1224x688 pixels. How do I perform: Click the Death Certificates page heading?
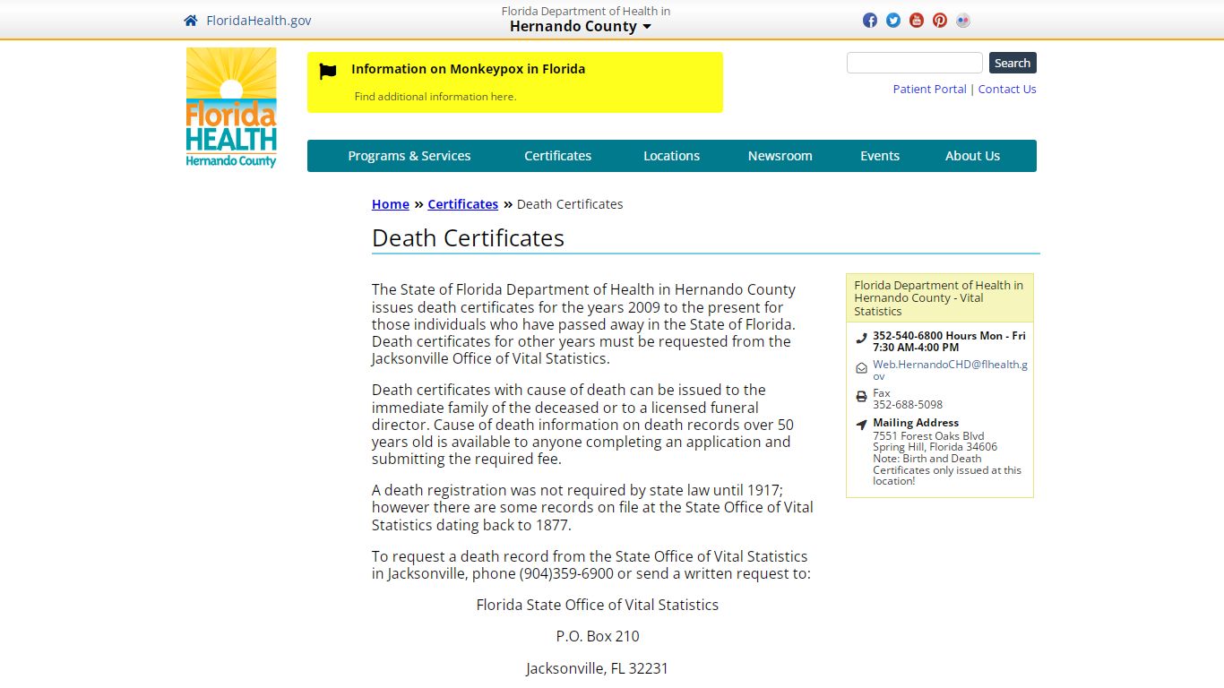coord(468,238)
